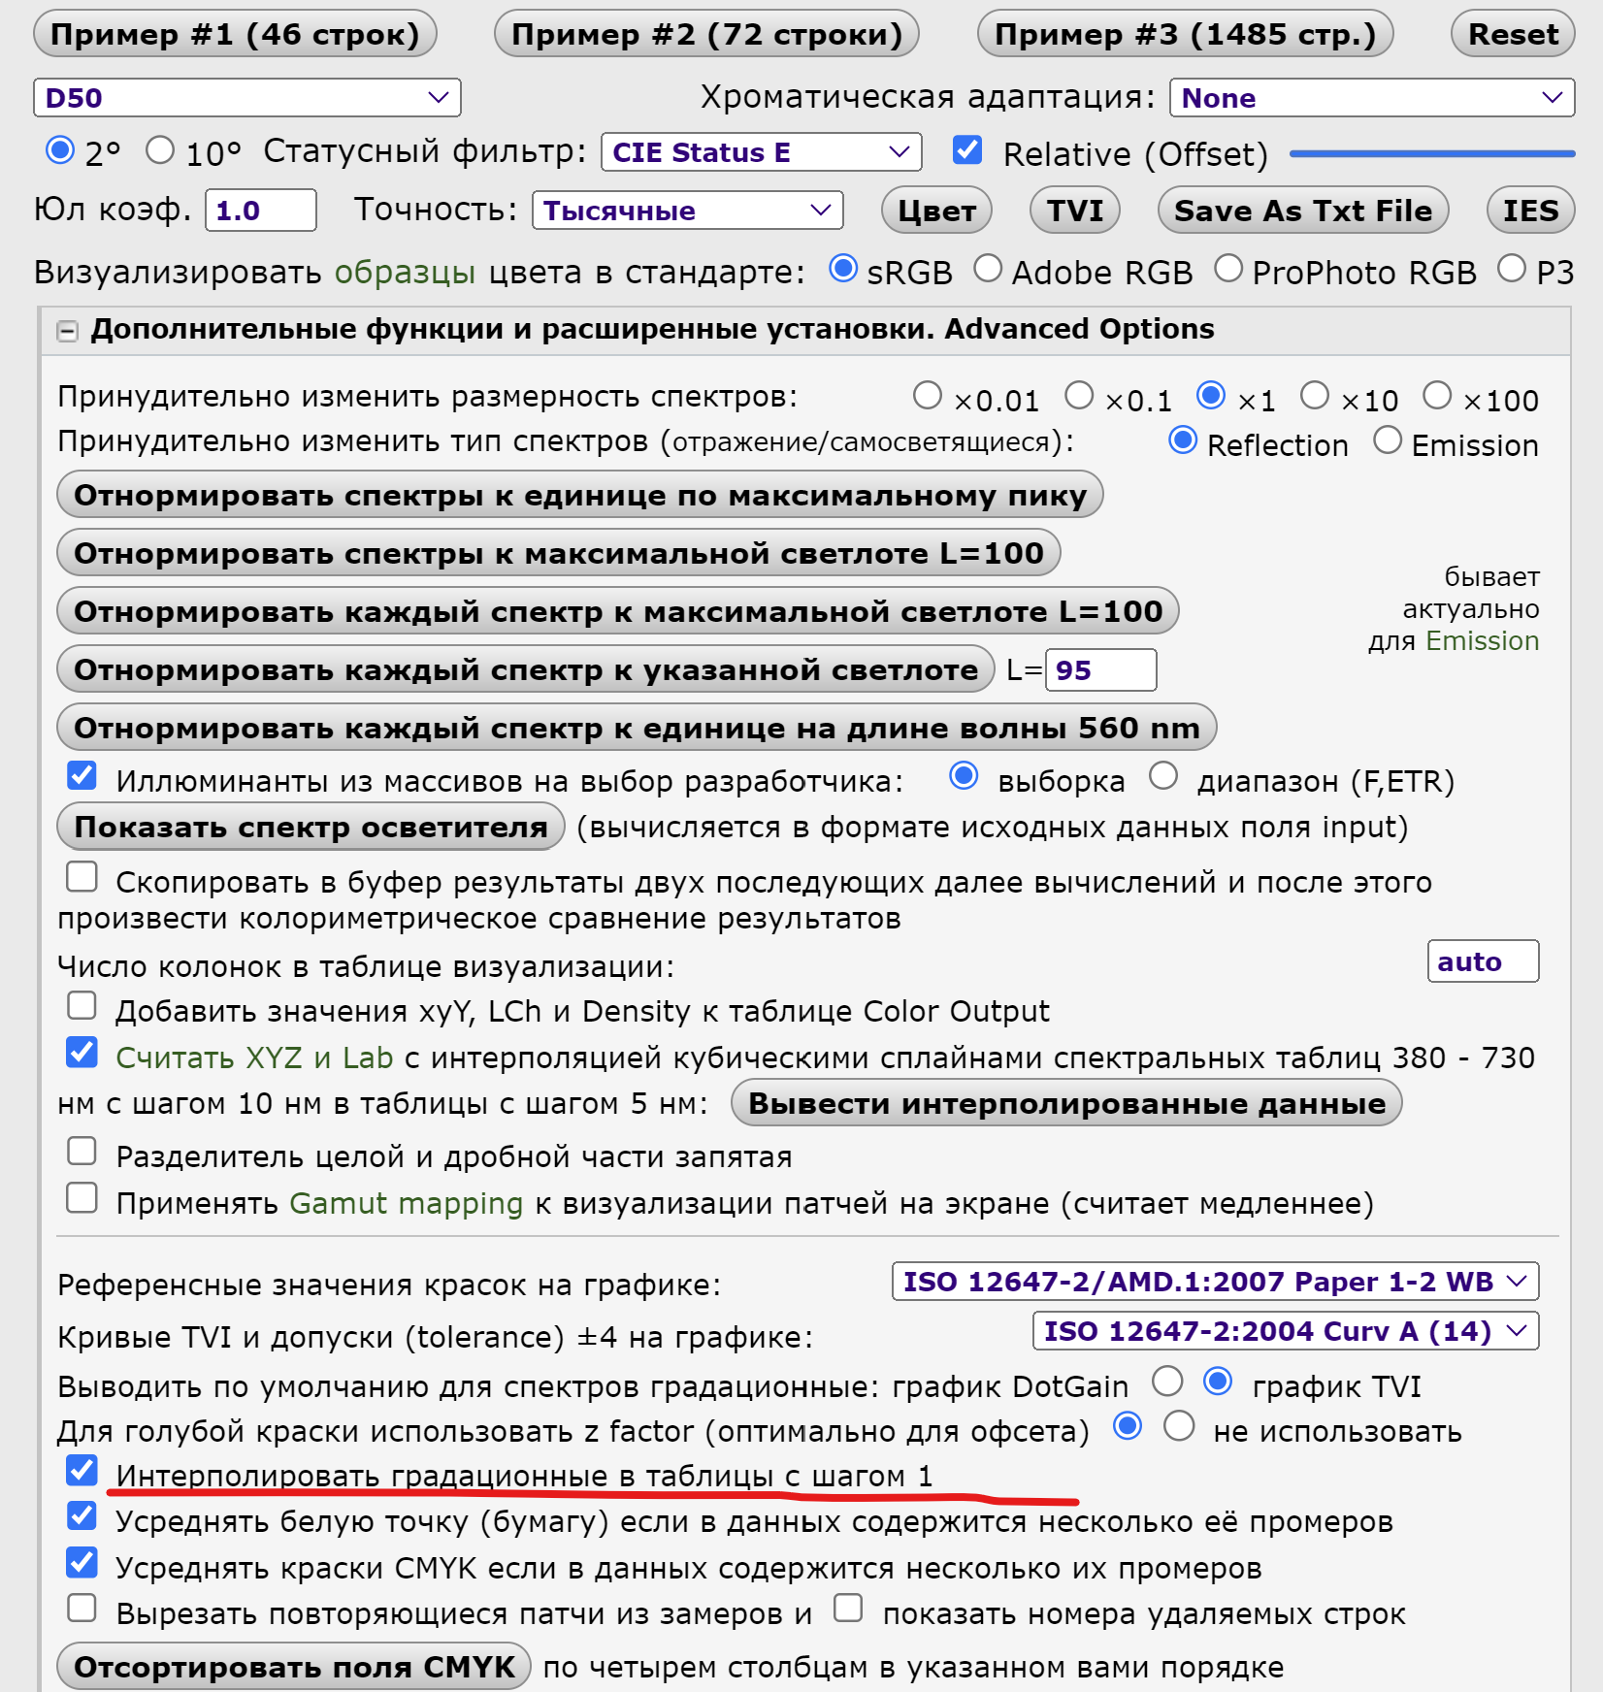This screenshot has width=1603, height=1692.
Task: Click the Цвет button
Action: coord(935,211)
